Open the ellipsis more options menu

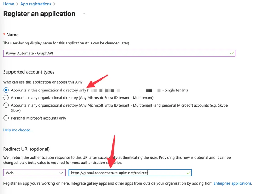click(85, 14)
